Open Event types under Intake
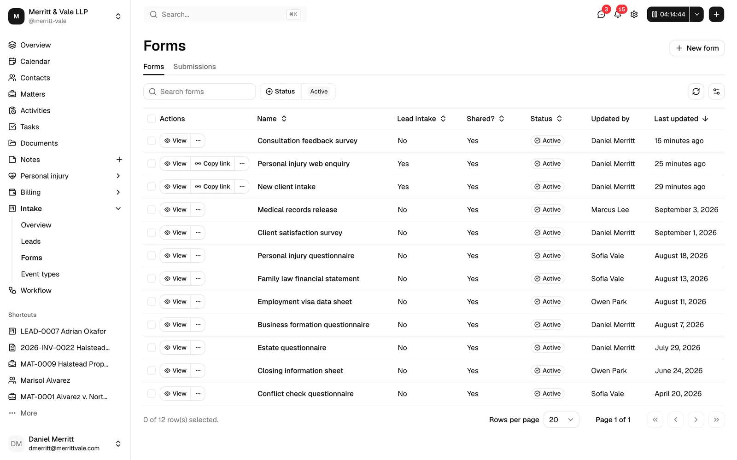 pos(40,274)
